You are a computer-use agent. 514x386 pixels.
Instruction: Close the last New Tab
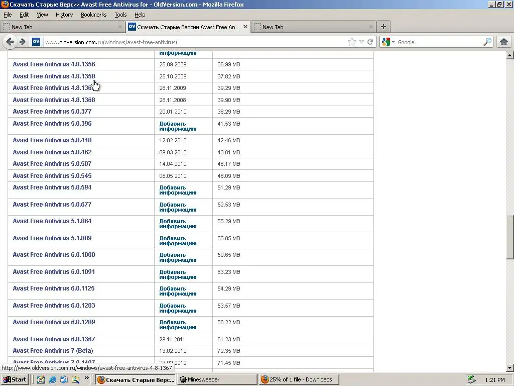[371, 27]
